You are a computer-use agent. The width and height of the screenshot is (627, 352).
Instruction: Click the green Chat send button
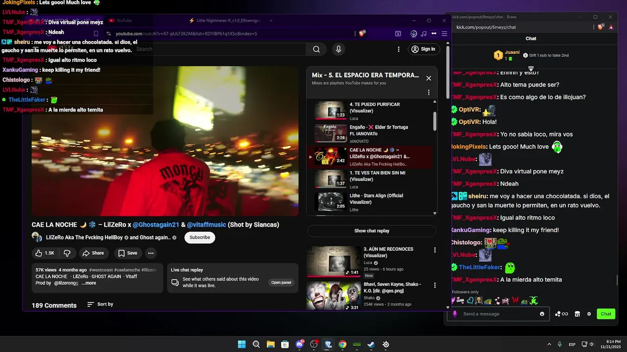tap(606, 314)
